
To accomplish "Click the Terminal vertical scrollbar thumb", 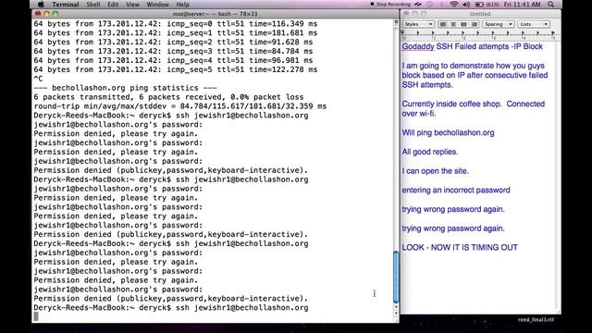I will [x=396, y=277].
